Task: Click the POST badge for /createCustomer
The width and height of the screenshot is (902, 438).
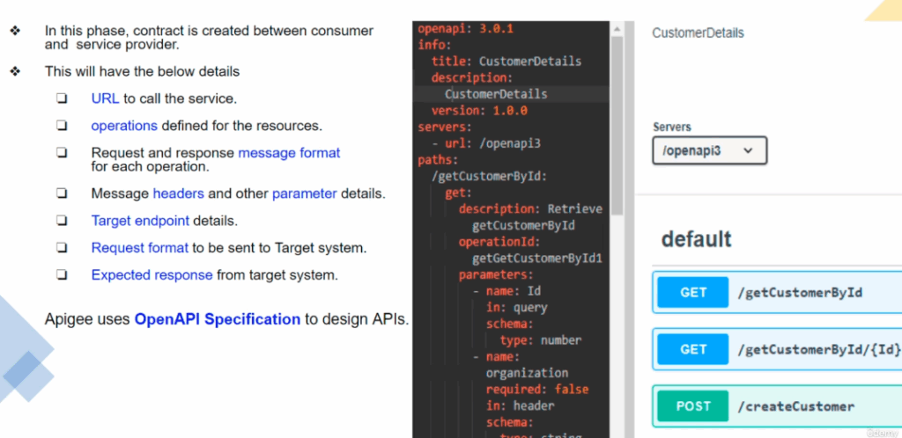Action: 692,405
